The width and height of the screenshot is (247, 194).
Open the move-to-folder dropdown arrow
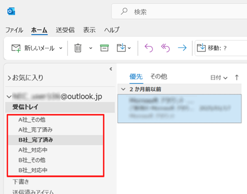[129, 48]
